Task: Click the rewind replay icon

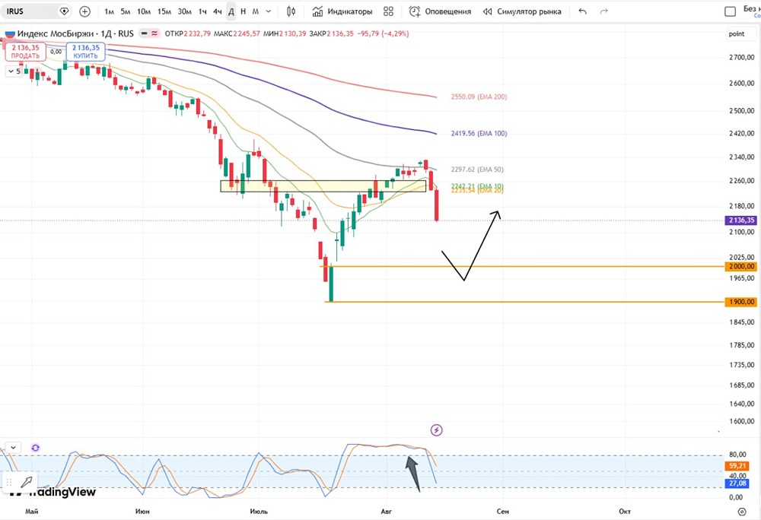Action: [x=487, y=11]
